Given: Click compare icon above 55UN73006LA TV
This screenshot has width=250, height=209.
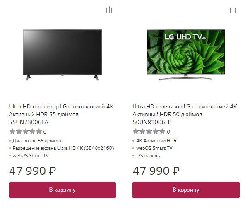Looking at the screenshot, I should [x=109, y=10].
